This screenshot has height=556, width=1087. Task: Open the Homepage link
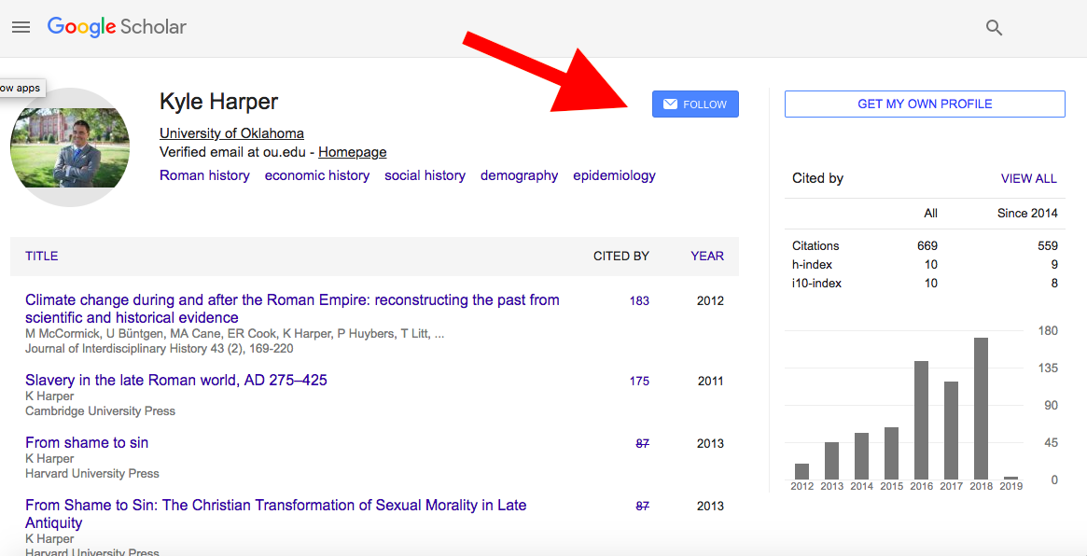click(x=352, y=152)
